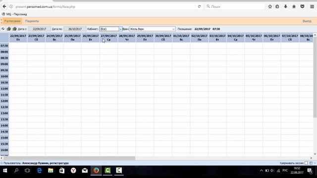Click the Выход logout link
The image size is (317, 178).
click(x=307, y=21)
